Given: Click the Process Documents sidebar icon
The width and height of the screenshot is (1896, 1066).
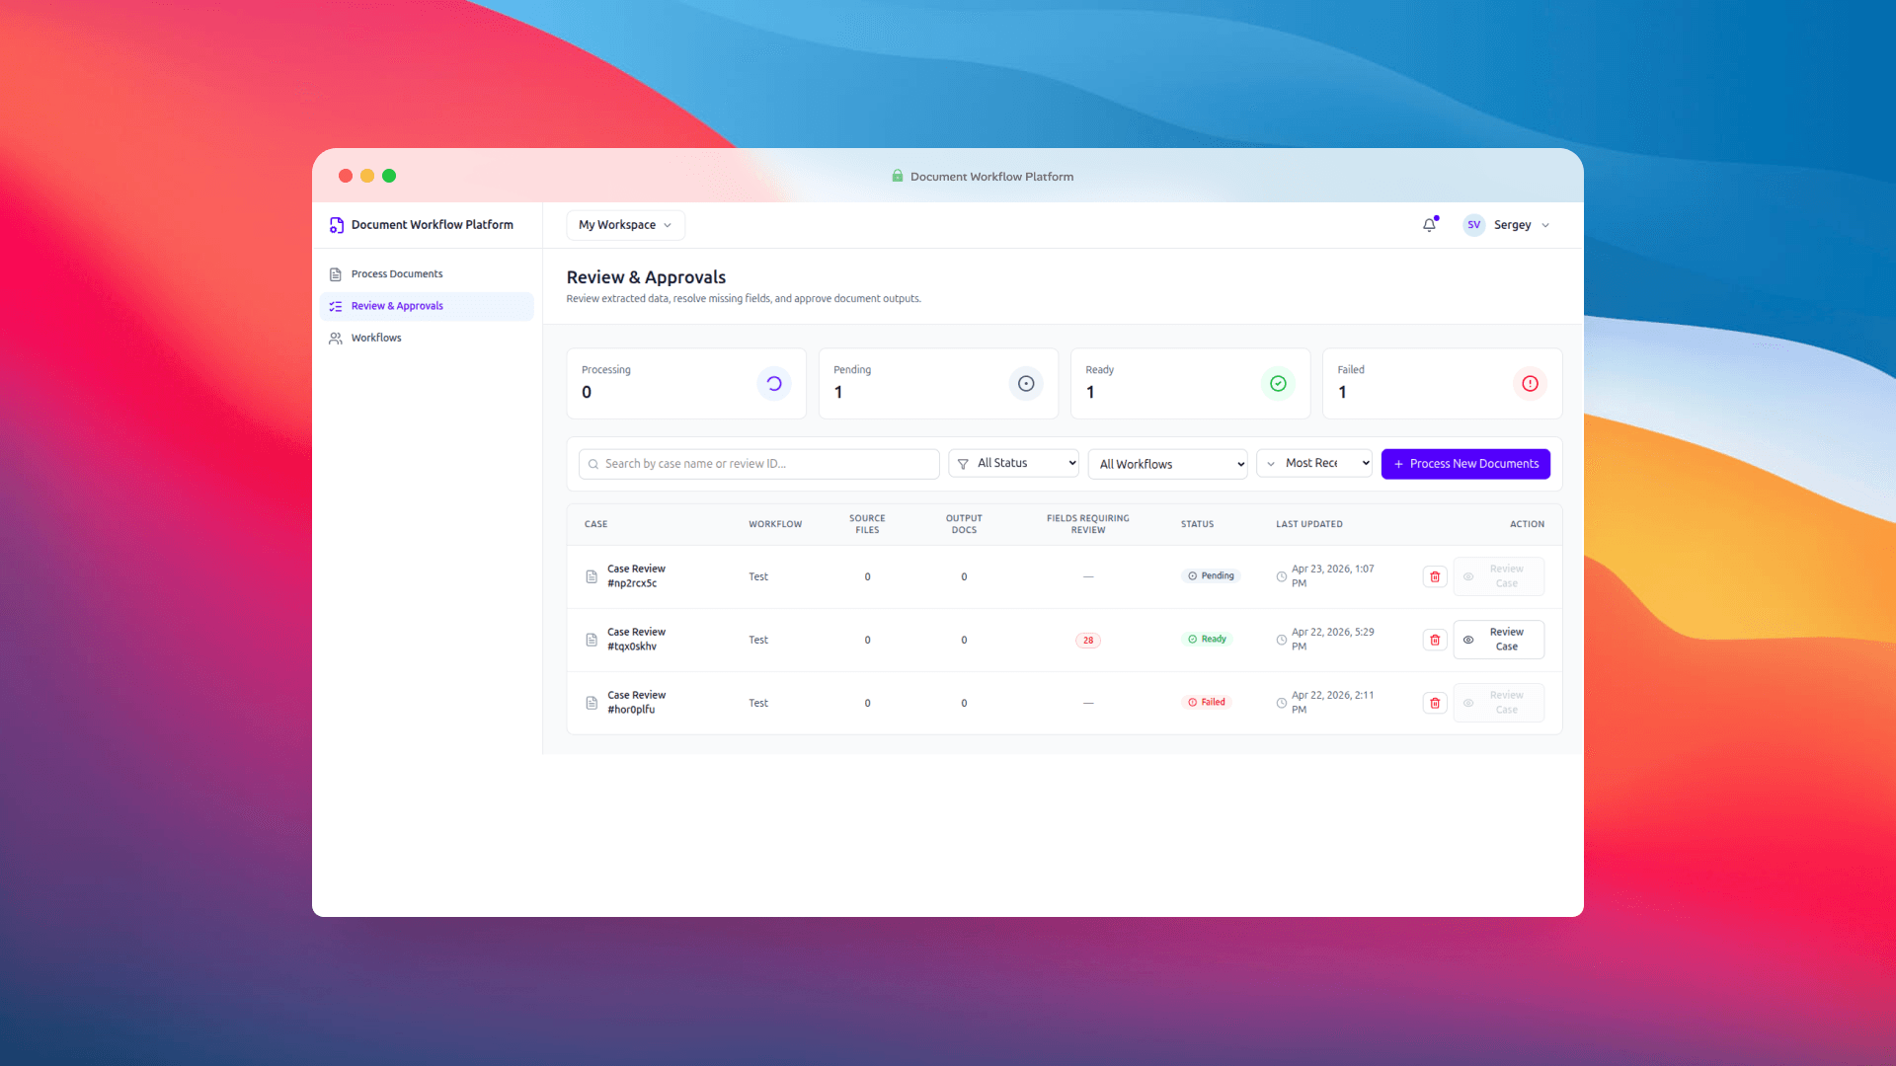Looking at the screenshot, I should click(x=336, y=273).
